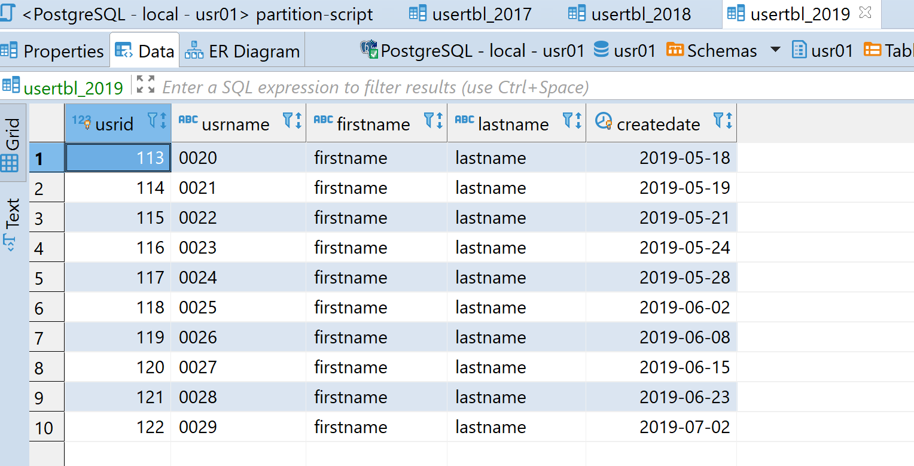
Task: Click the table icon on usertbl_2017 tab
Action: click(x=418, y=13)
